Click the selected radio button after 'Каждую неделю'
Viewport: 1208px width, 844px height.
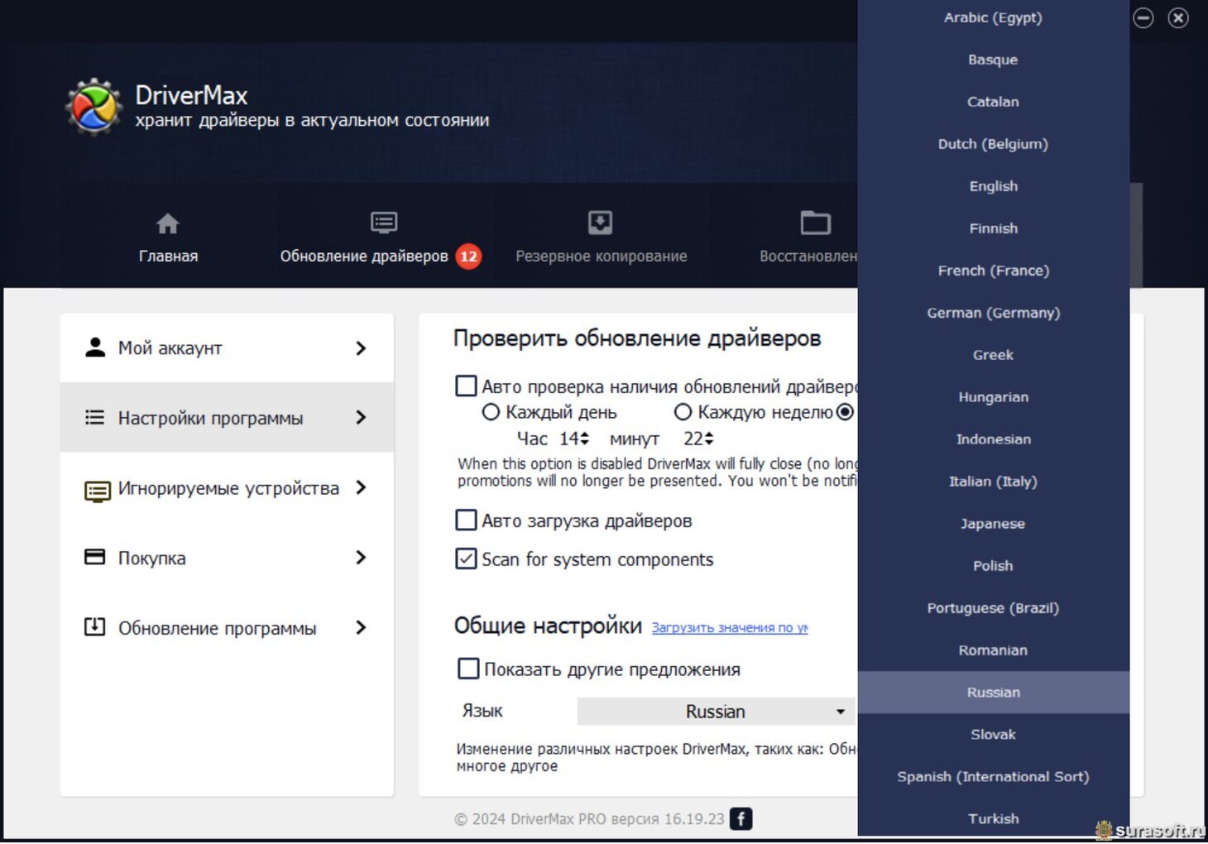point(845,412)
